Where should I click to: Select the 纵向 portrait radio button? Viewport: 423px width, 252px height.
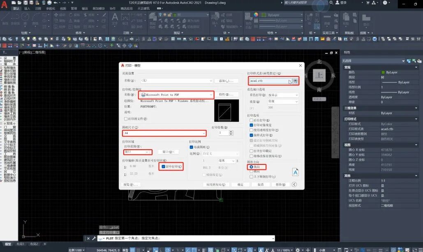click(251, 167)
